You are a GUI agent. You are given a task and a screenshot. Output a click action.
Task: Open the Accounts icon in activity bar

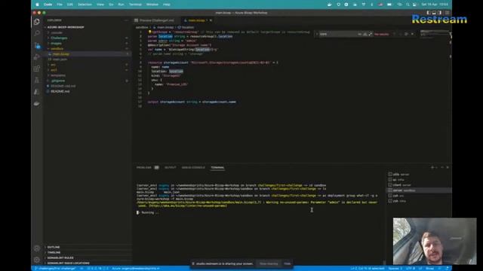pos(37,248)
